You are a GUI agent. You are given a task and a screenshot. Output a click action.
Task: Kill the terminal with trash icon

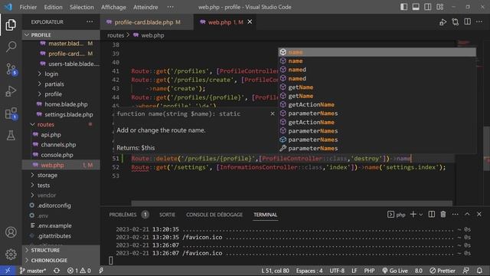click(x=443, y=215)
